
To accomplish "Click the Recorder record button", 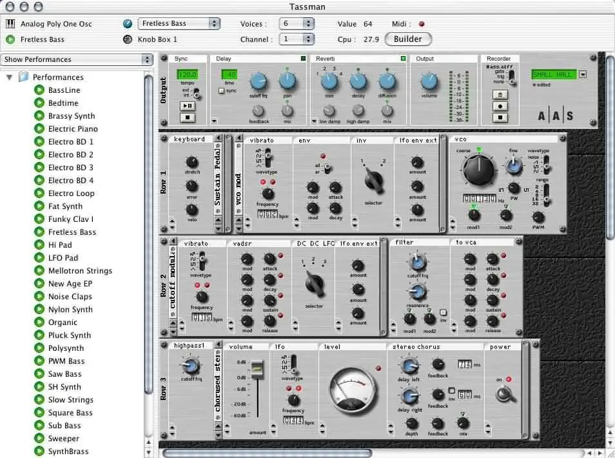I will 500,106.
